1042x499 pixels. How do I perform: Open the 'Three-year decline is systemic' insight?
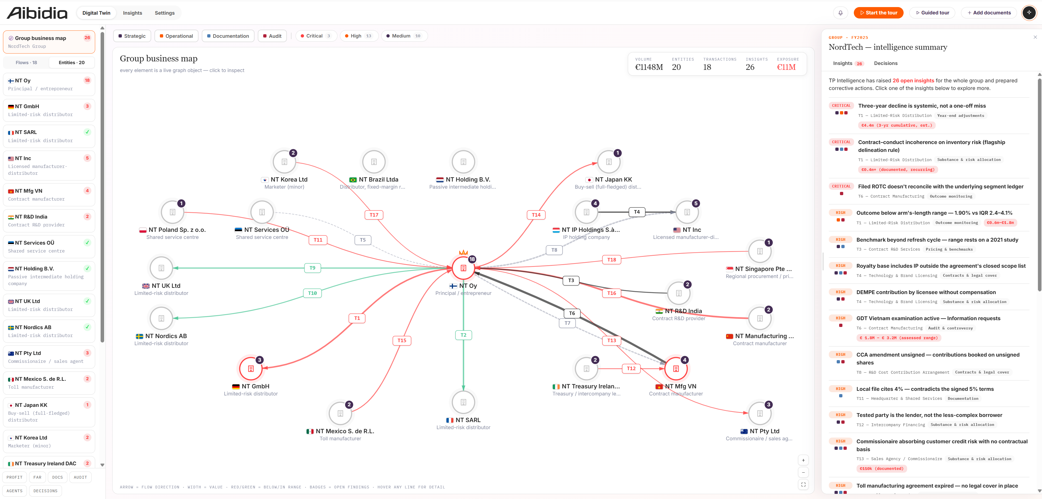click(929, 116)
